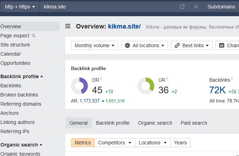239x156 pixels.
Task: Open the Best links dropdown
Action: [x=192, y=45]
